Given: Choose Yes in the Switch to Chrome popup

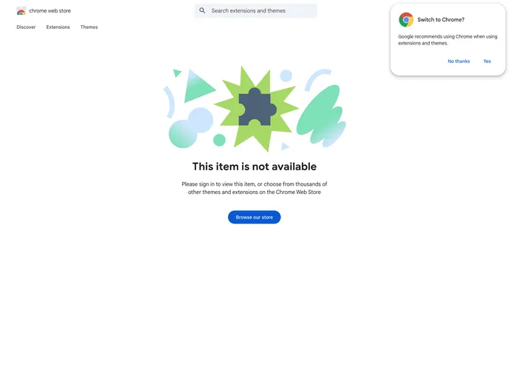Looking at the screenshot, I should pyautogui.click(x=487, y=61).
